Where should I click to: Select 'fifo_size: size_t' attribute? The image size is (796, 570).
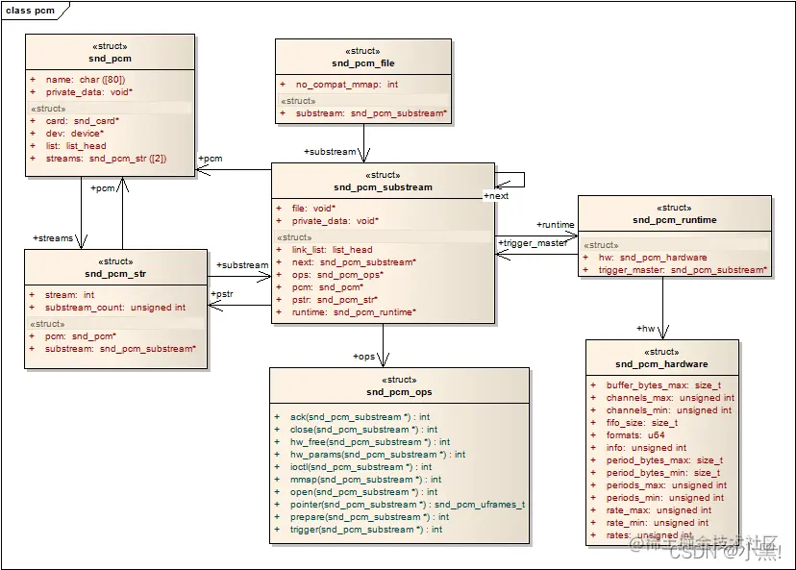(641, 423)
